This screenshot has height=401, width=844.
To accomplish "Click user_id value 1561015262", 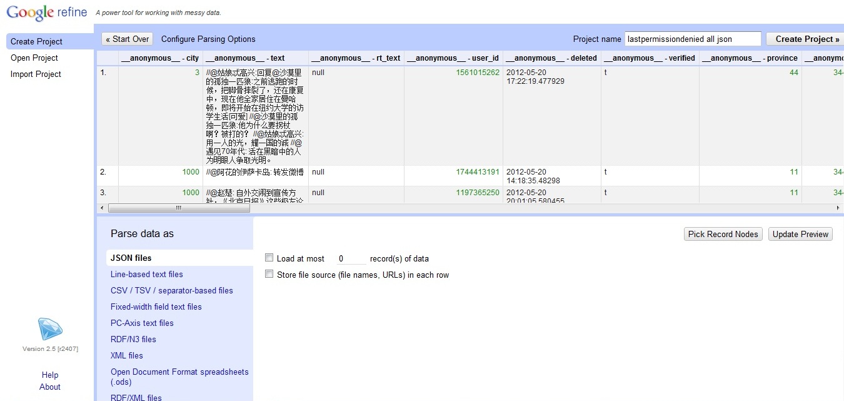I will click(x=478, y=73).
